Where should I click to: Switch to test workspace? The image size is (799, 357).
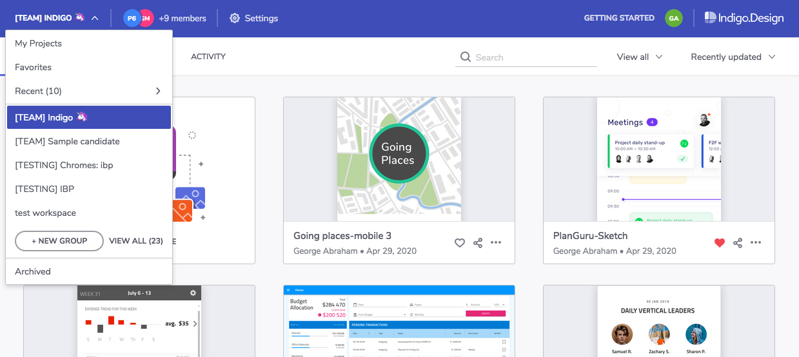[x=89, y=213]
